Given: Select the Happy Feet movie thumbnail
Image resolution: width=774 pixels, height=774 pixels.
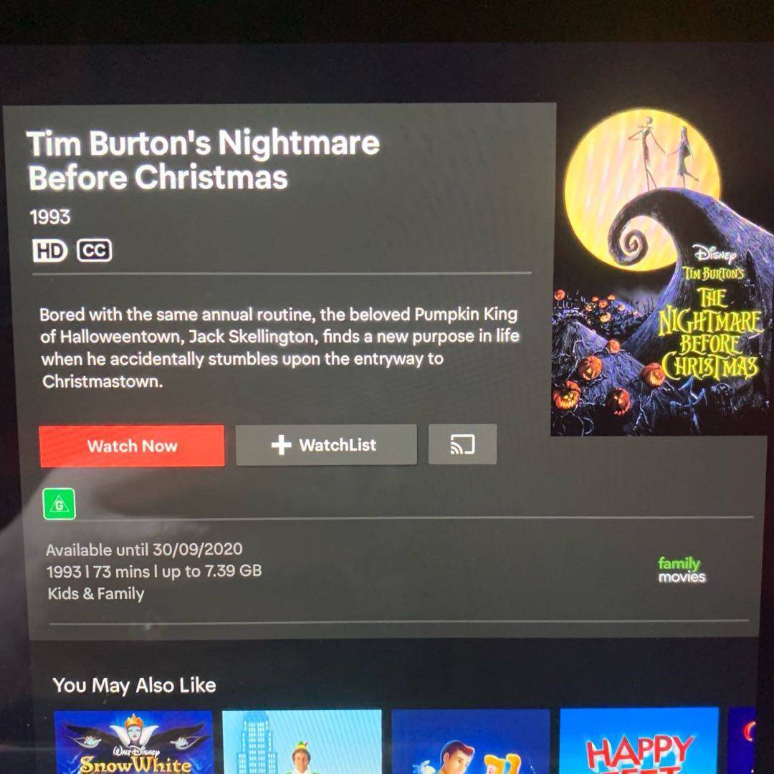Looking at the screenshot, I should click(x=639, y=740).
